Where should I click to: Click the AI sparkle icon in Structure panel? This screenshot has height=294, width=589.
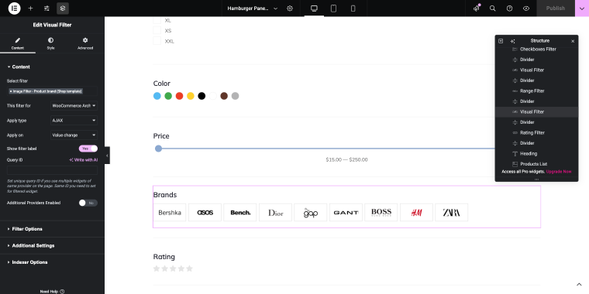513,41
